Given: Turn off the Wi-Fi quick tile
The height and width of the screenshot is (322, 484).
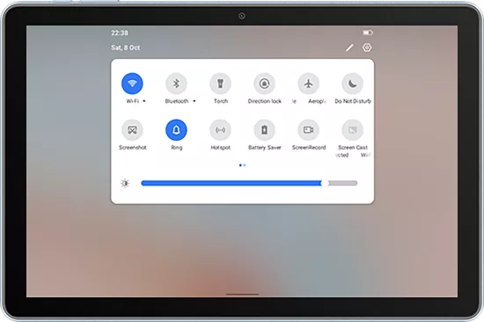Looking at the screenshot, I should 132,84.
